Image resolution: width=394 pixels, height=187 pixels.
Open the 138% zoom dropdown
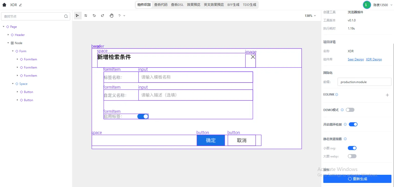tap(310, 16)
